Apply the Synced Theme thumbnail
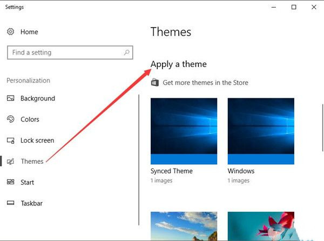Viewport: 324px width, 241px height. [x=184, y=131]
